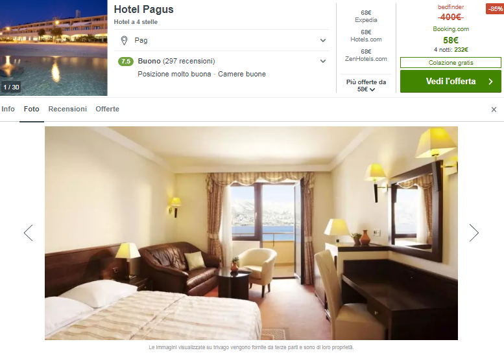504x355 pixels.
Task: Click the location pin icon next to Pag
Action: click(x=124, y=40)
